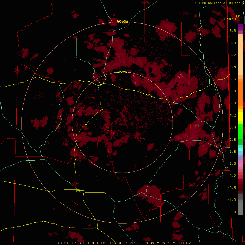
Task: Select the 5.8 scale value
Action: click(x=233, y=91)
